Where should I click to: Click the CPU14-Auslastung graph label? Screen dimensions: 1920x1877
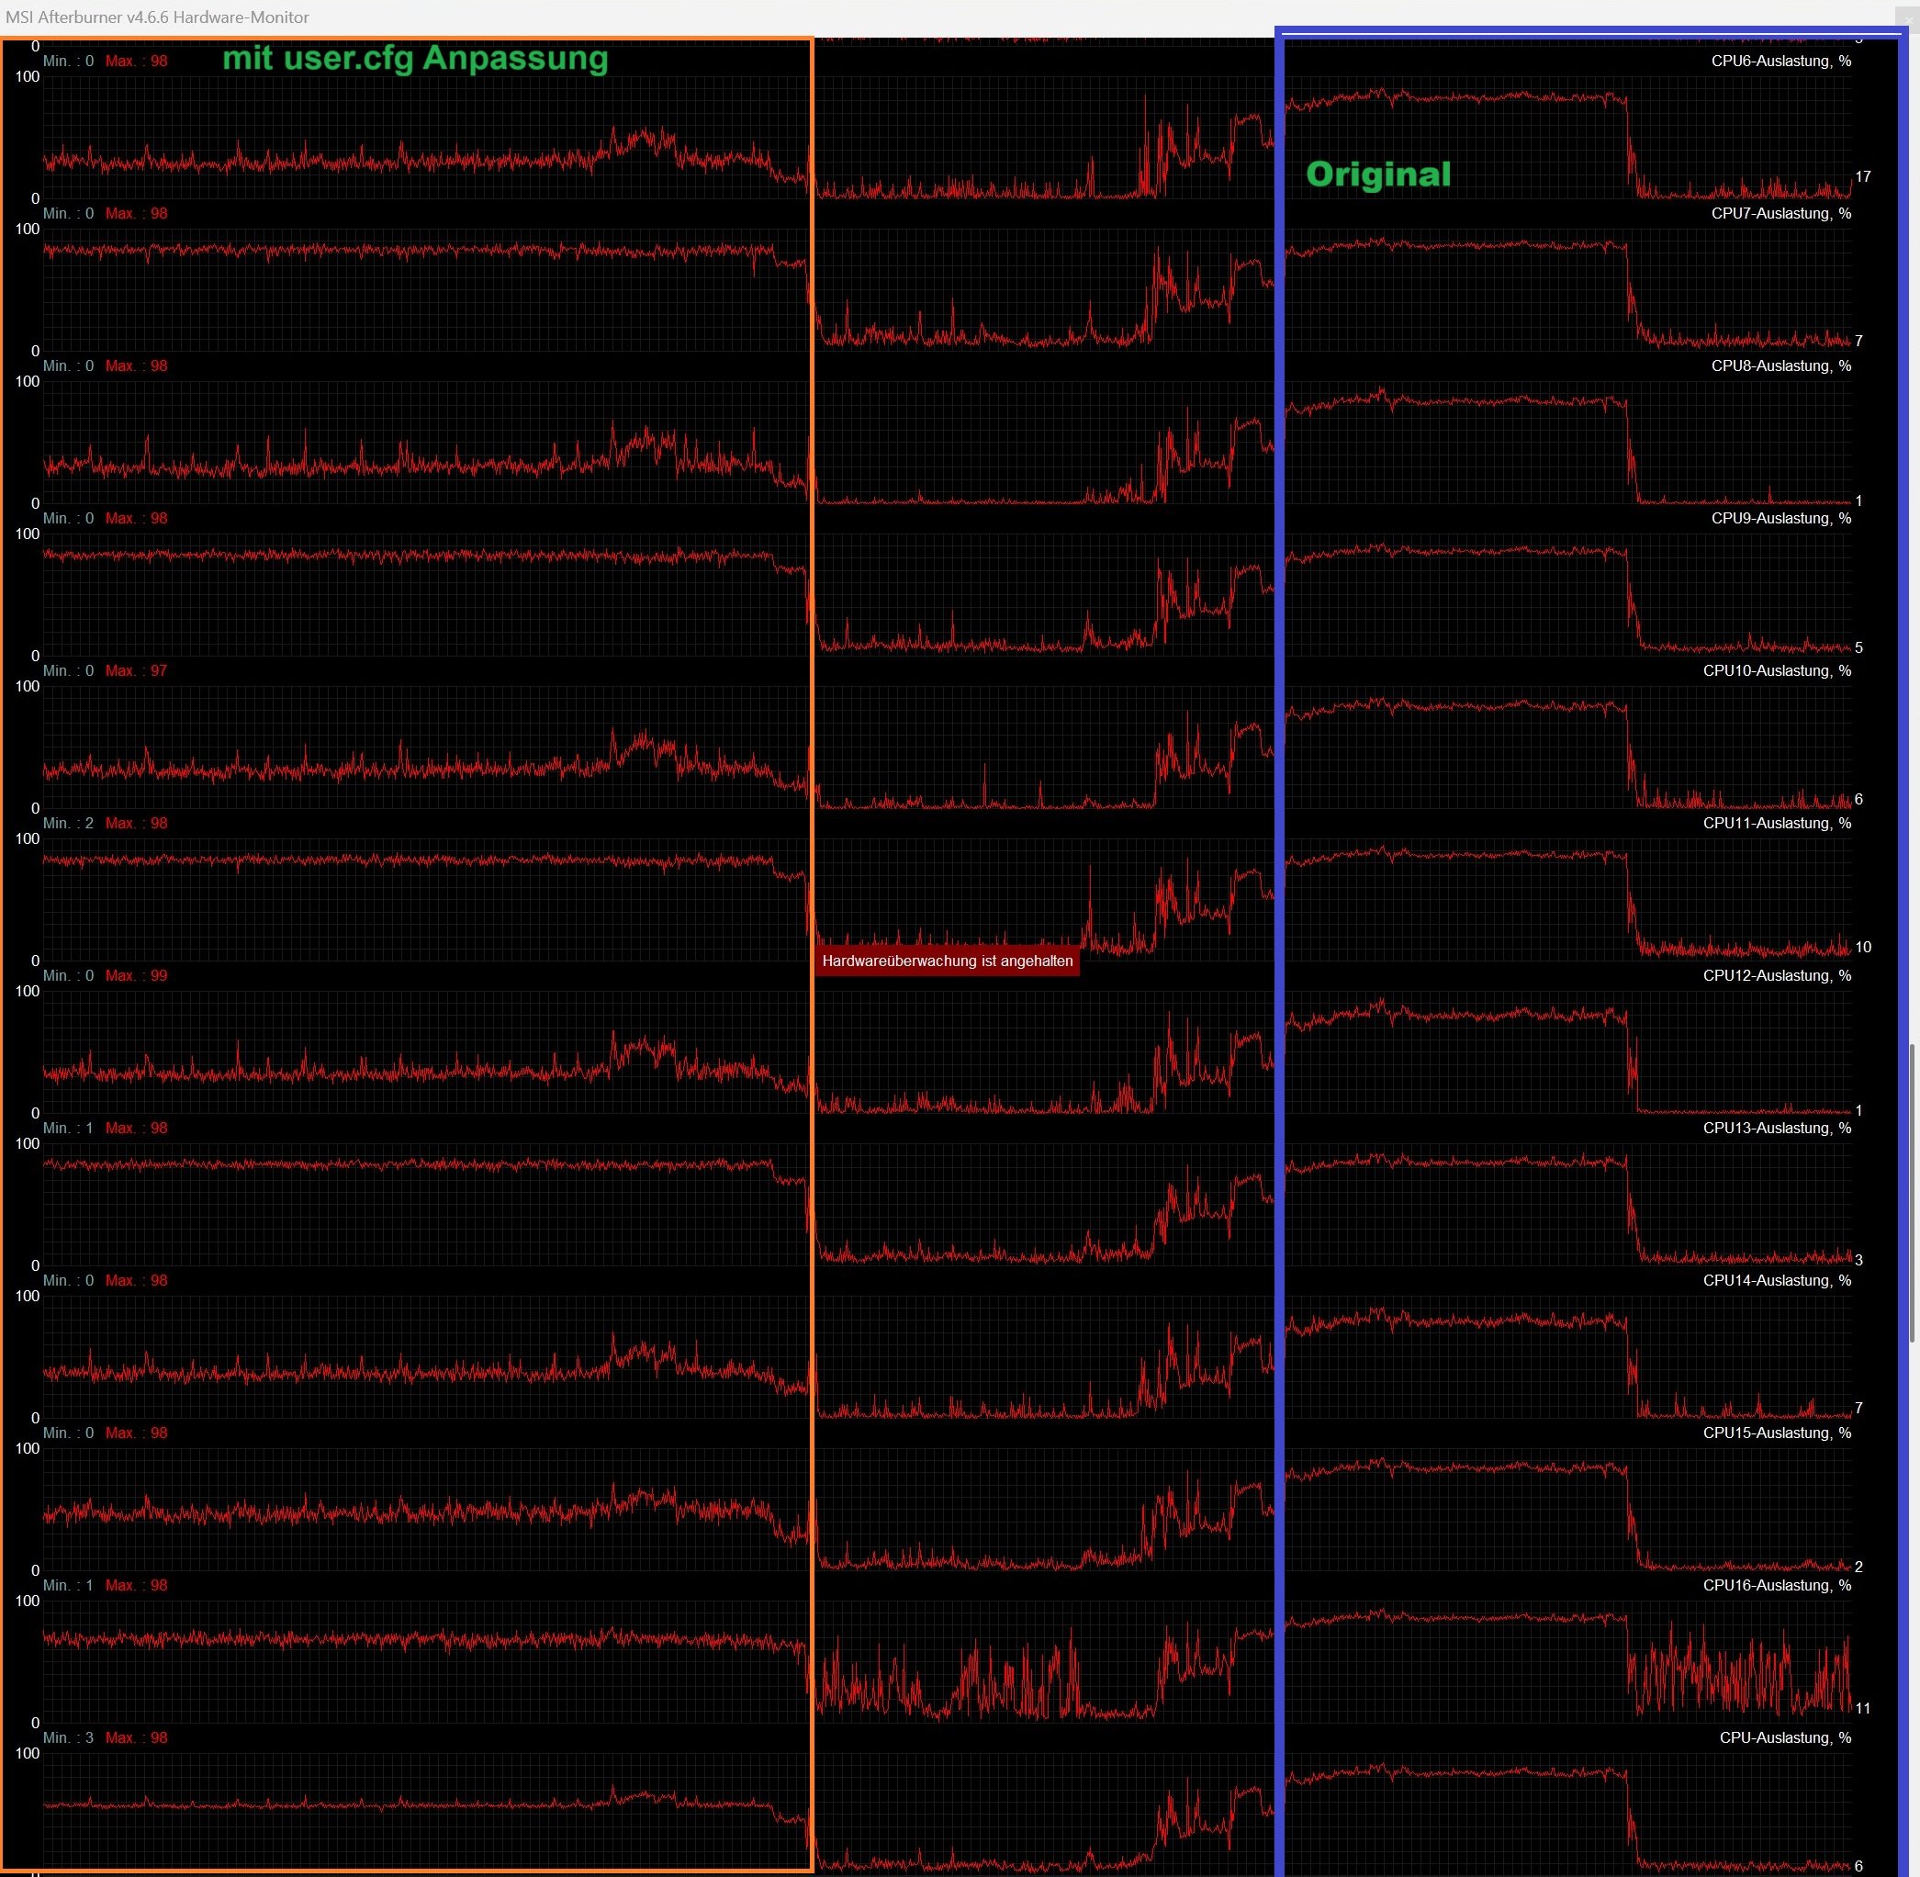point(1776,1281)
